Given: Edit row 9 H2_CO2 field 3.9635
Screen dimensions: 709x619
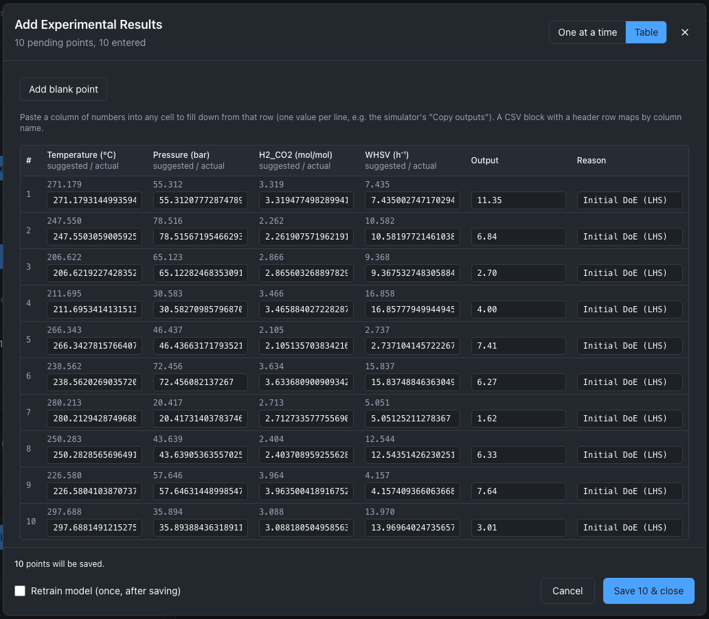Looking at the screenshot, I should click(306, 491).
